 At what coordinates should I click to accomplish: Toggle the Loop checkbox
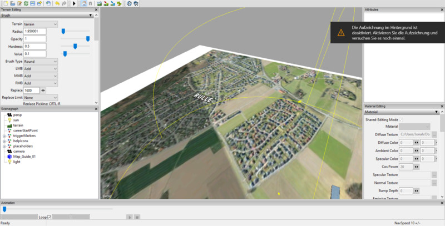(49, 217)
